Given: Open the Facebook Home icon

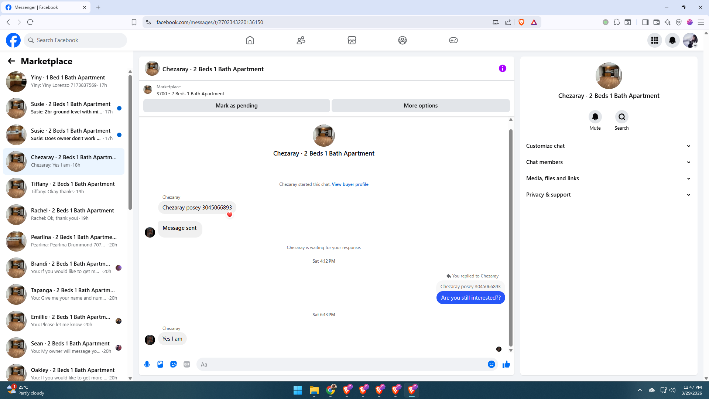Looking at the screenshot, I should coord(250,40).
